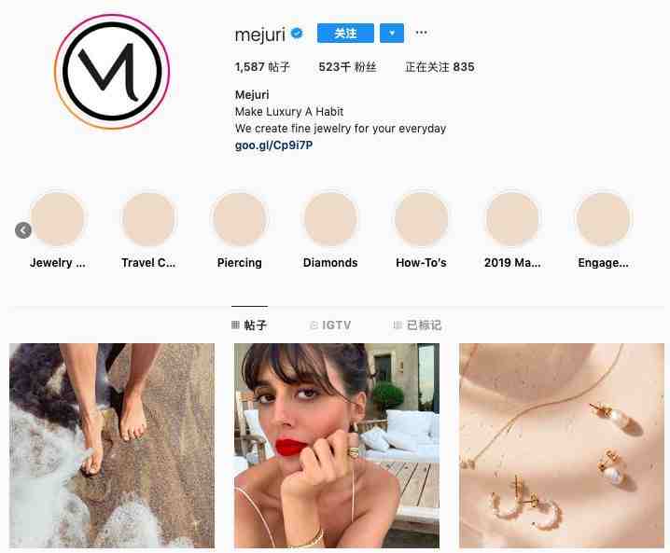The height and width of the screenshot is (553, 670).
Task: Show the 正在关注 835 following list
Action: 440,67
